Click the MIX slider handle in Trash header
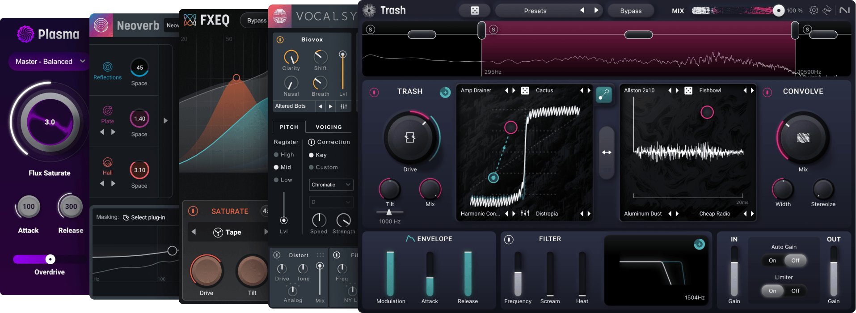Image resolution: width=856 pixels, height=313 pixels. point(778,10)
